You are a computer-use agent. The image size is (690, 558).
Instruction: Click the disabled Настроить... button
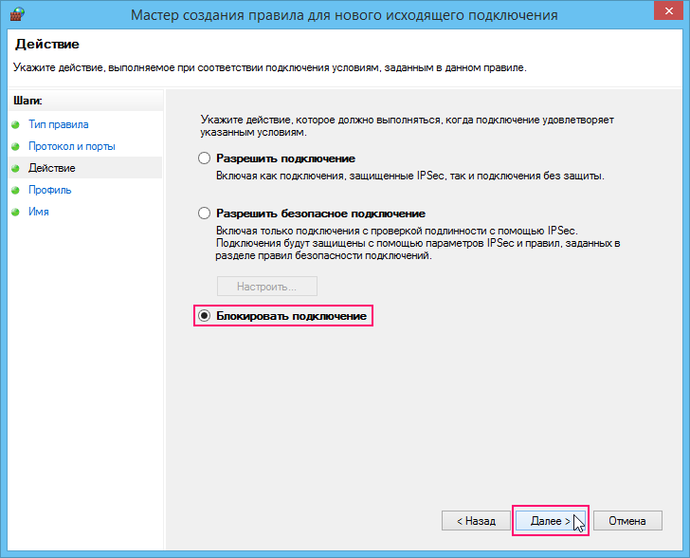267,287
